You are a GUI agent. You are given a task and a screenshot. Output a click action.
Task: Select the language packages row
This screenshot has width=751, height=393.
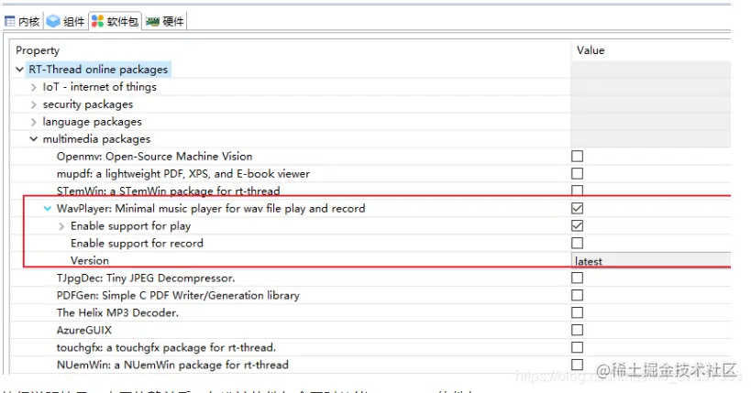pyautogui.click(x=92, y=122)
